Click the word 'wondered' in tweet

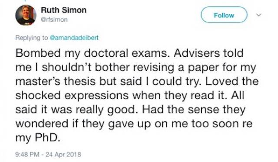(x=42, y=123)
